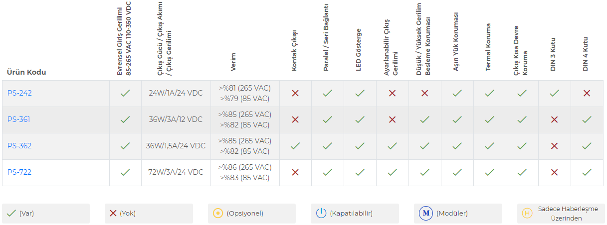The image size is (607, 225).
Task: Click the Opsiyonel yellow circle legend icon
Action: (218, 213)
